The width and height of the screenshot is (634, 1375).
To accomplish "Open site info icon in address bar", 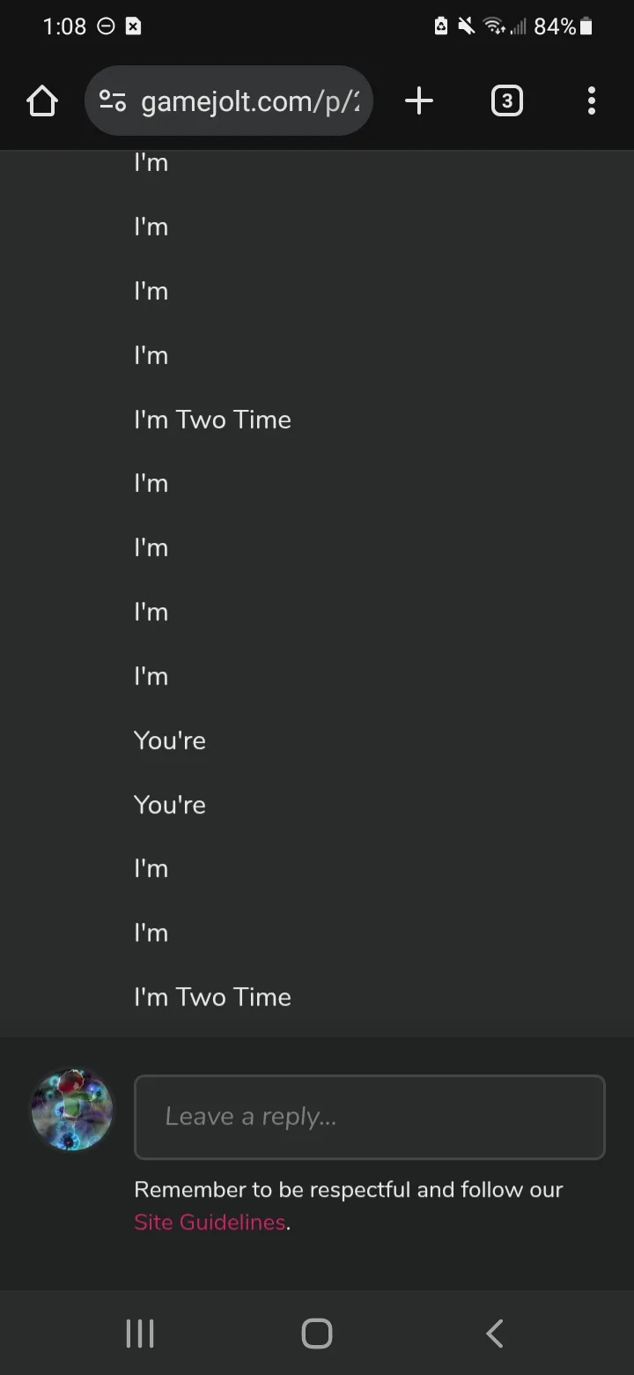I will (x=113, y=101).
